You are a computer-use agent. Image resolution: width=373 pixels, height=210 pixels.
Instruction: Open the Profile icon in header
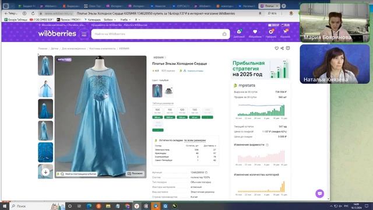pos(270,33)
